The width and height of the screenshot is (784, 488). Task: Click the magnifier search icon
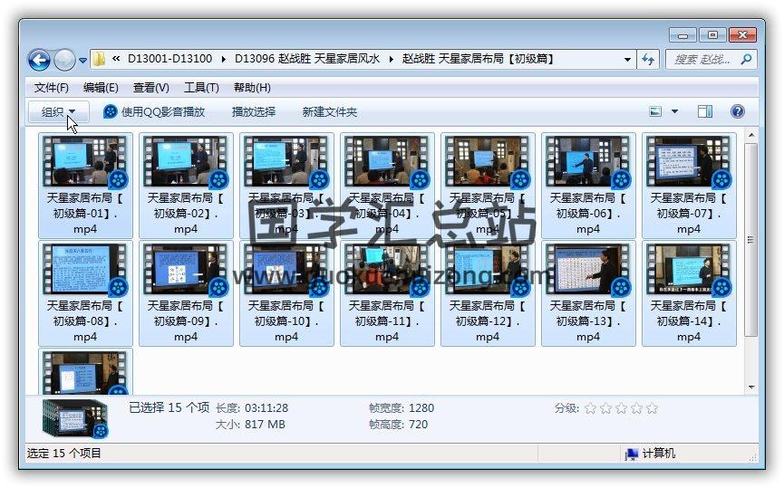click(x=746, y=60)
